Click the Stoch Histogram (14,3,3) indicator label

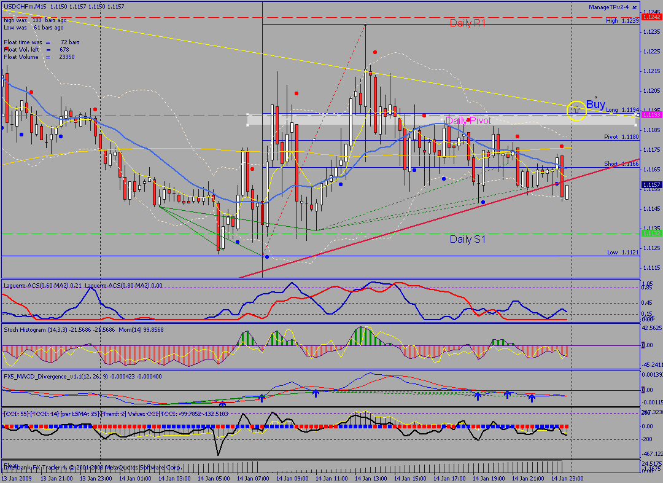click(x=83, y=330)
